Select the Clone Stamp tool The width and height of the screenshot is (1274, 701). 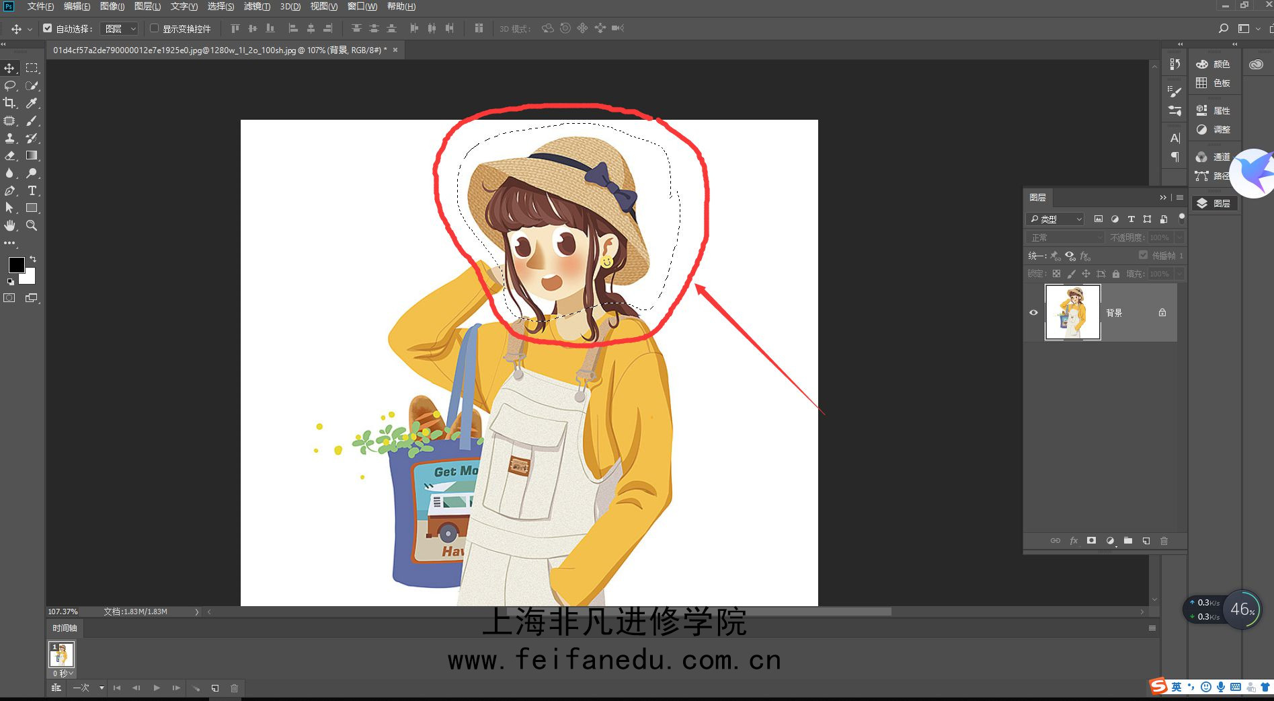(10, 138)
